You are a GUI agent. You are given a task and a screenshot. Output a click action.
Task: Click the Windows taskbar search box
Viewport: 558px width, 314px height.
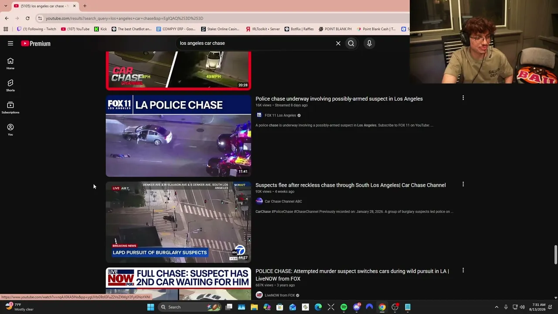pyautogui.click(x=190, y=307)
